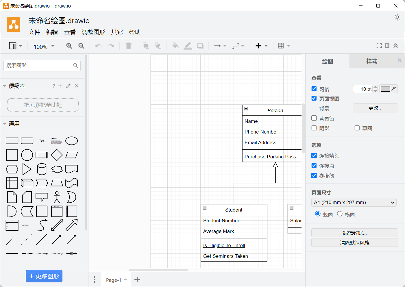Collapse the 便笺本 section
The image size is (405, 287).
(x=5, y=86)
